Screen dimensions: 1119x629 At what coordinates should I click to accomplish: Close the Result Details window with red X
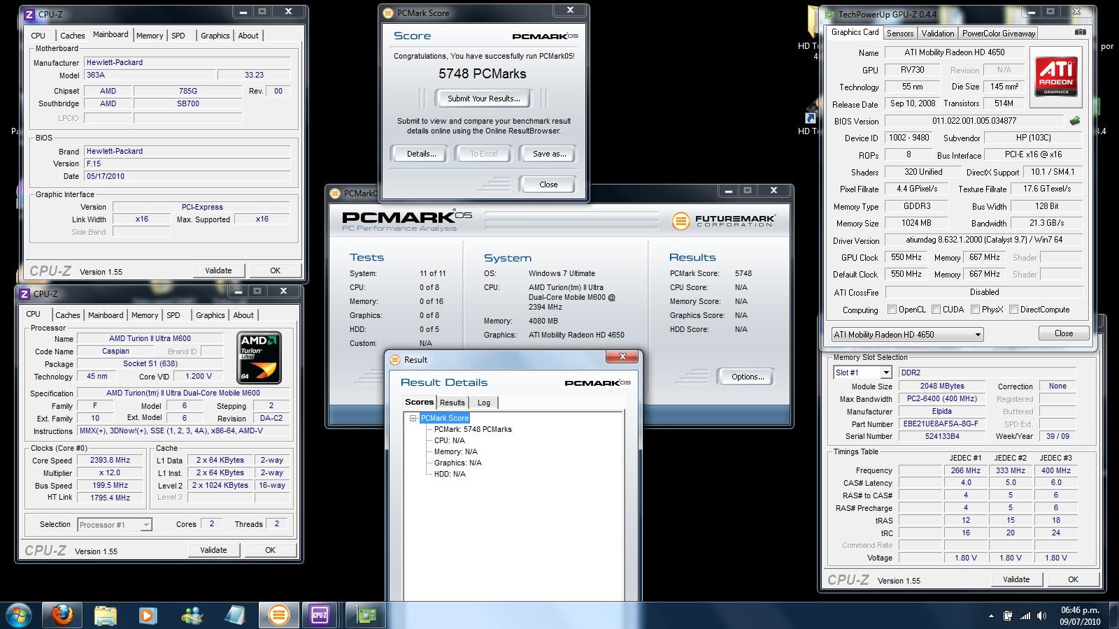click(x=622, y=357)
